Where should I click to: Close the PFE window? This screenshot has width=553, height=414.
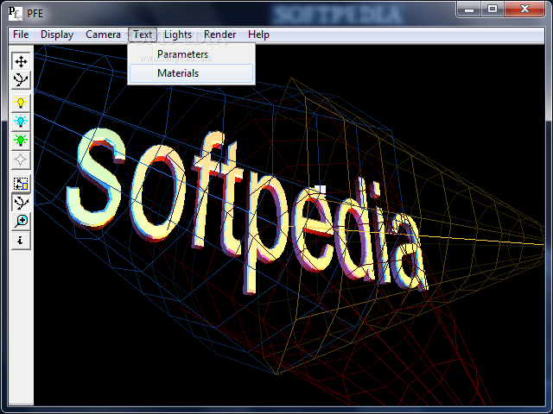click(524, 9)
